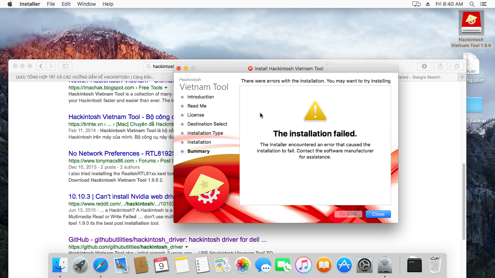
Task: Switch to the Google Search Safari tab
Action: pyautogui.click(x=428, y=77)
